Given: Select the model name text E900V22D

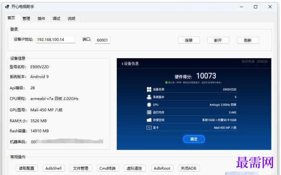Looking at the screenshot, I should 40,67.
